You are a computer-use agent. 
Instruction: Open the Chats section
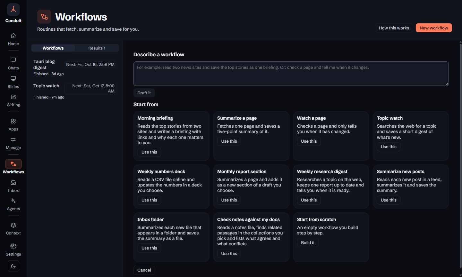(x=13, y=64)
